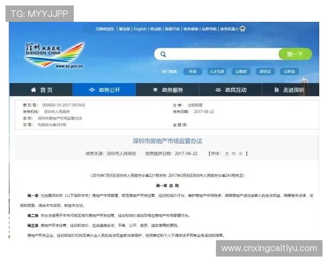Click the magnifier icon in search box

coord(163,55)
